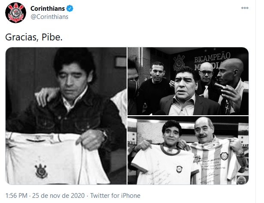Open the @Corinthians handle link

(x=49, y=17)
